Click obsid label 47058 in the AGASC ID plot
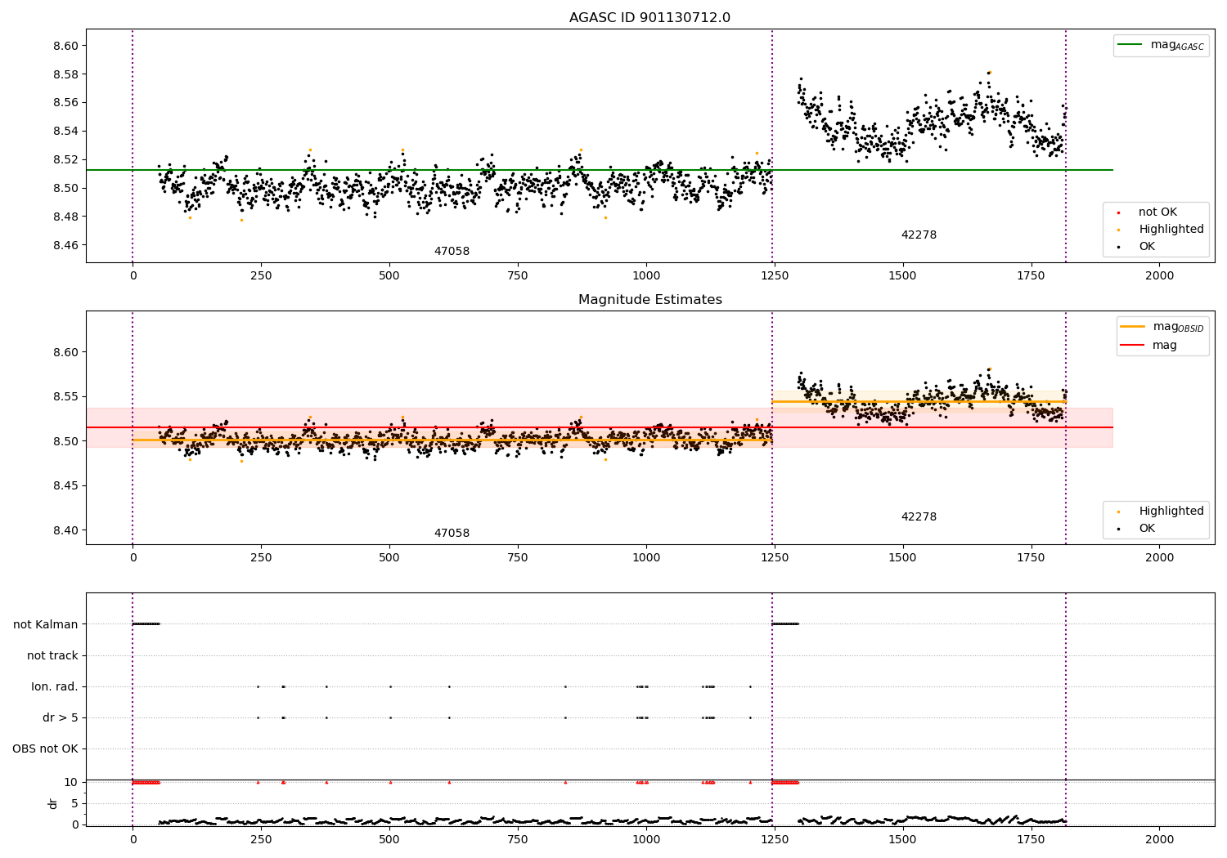 point(452,252)
